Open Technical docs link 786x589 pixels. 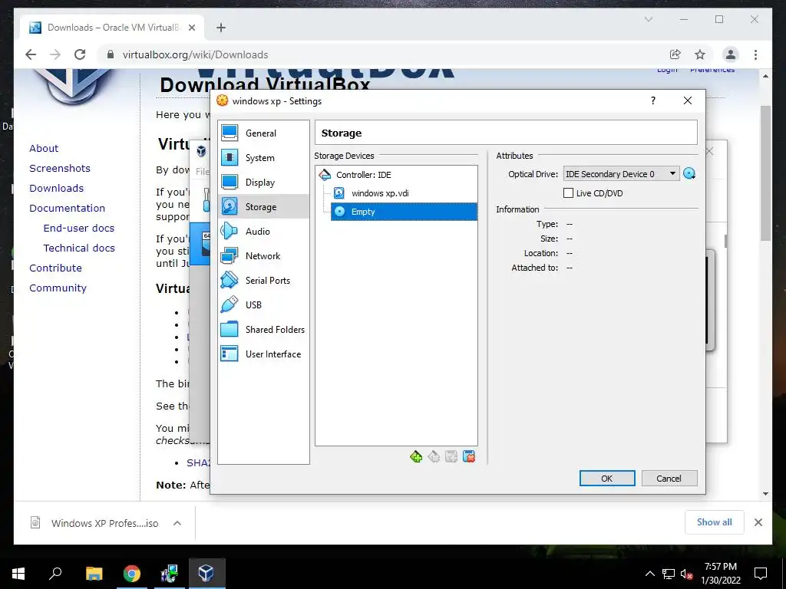point(79,248)
